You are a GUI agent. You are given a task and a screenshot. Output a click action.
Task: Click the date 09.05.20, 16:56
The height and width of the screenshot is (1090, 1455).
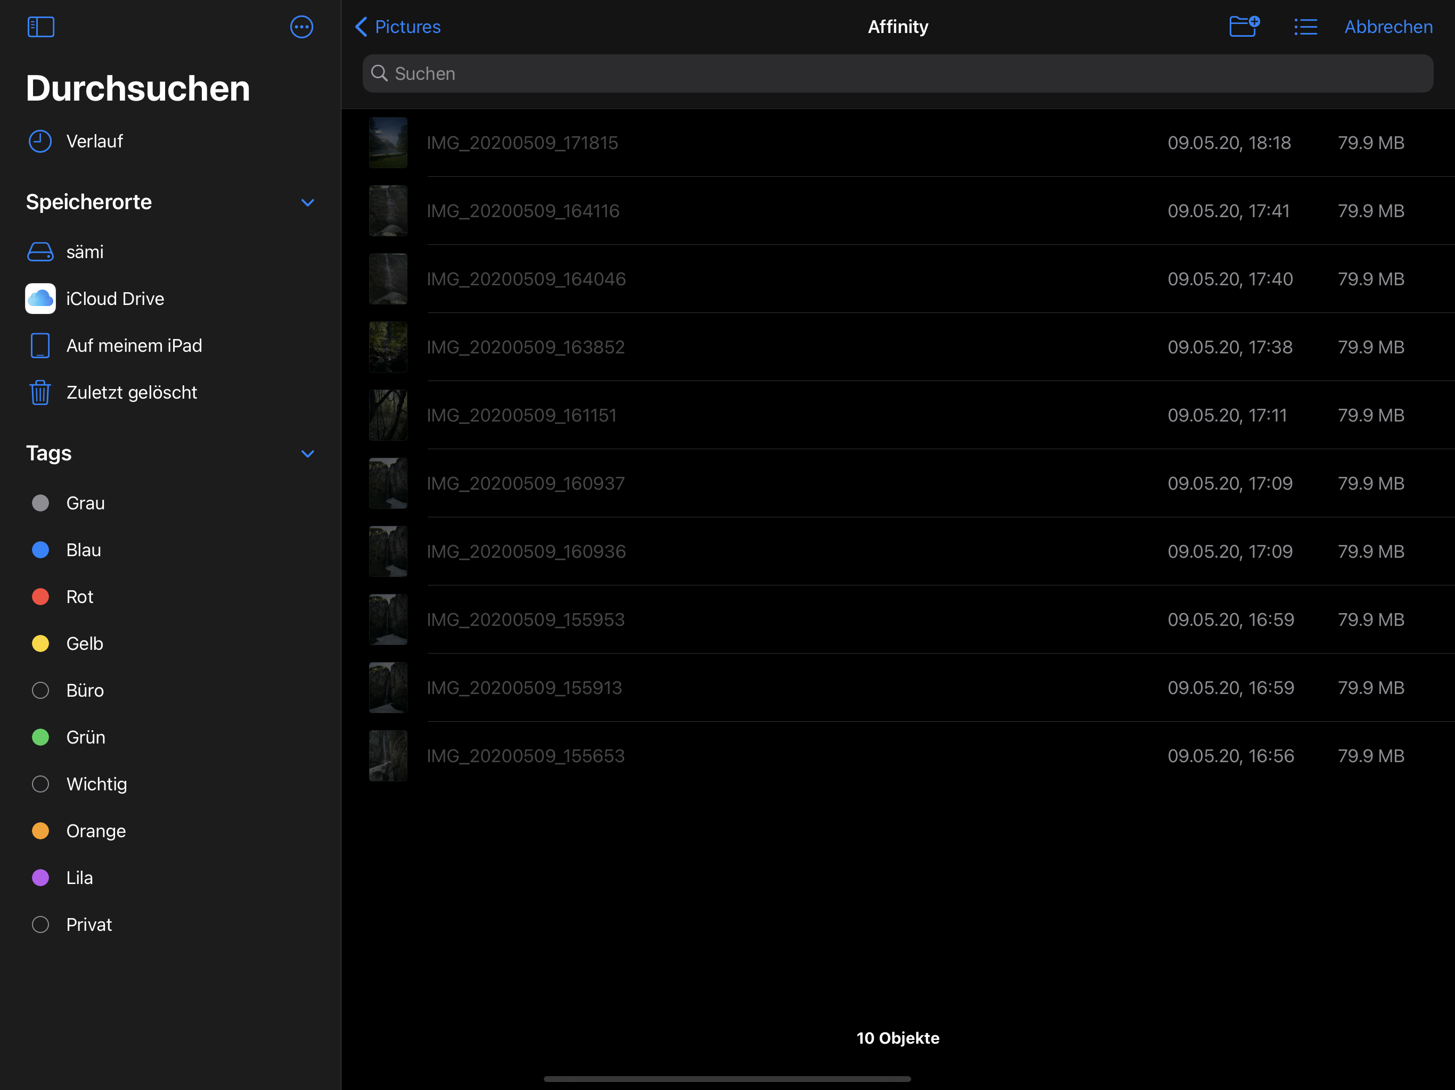coord(1230,756)
